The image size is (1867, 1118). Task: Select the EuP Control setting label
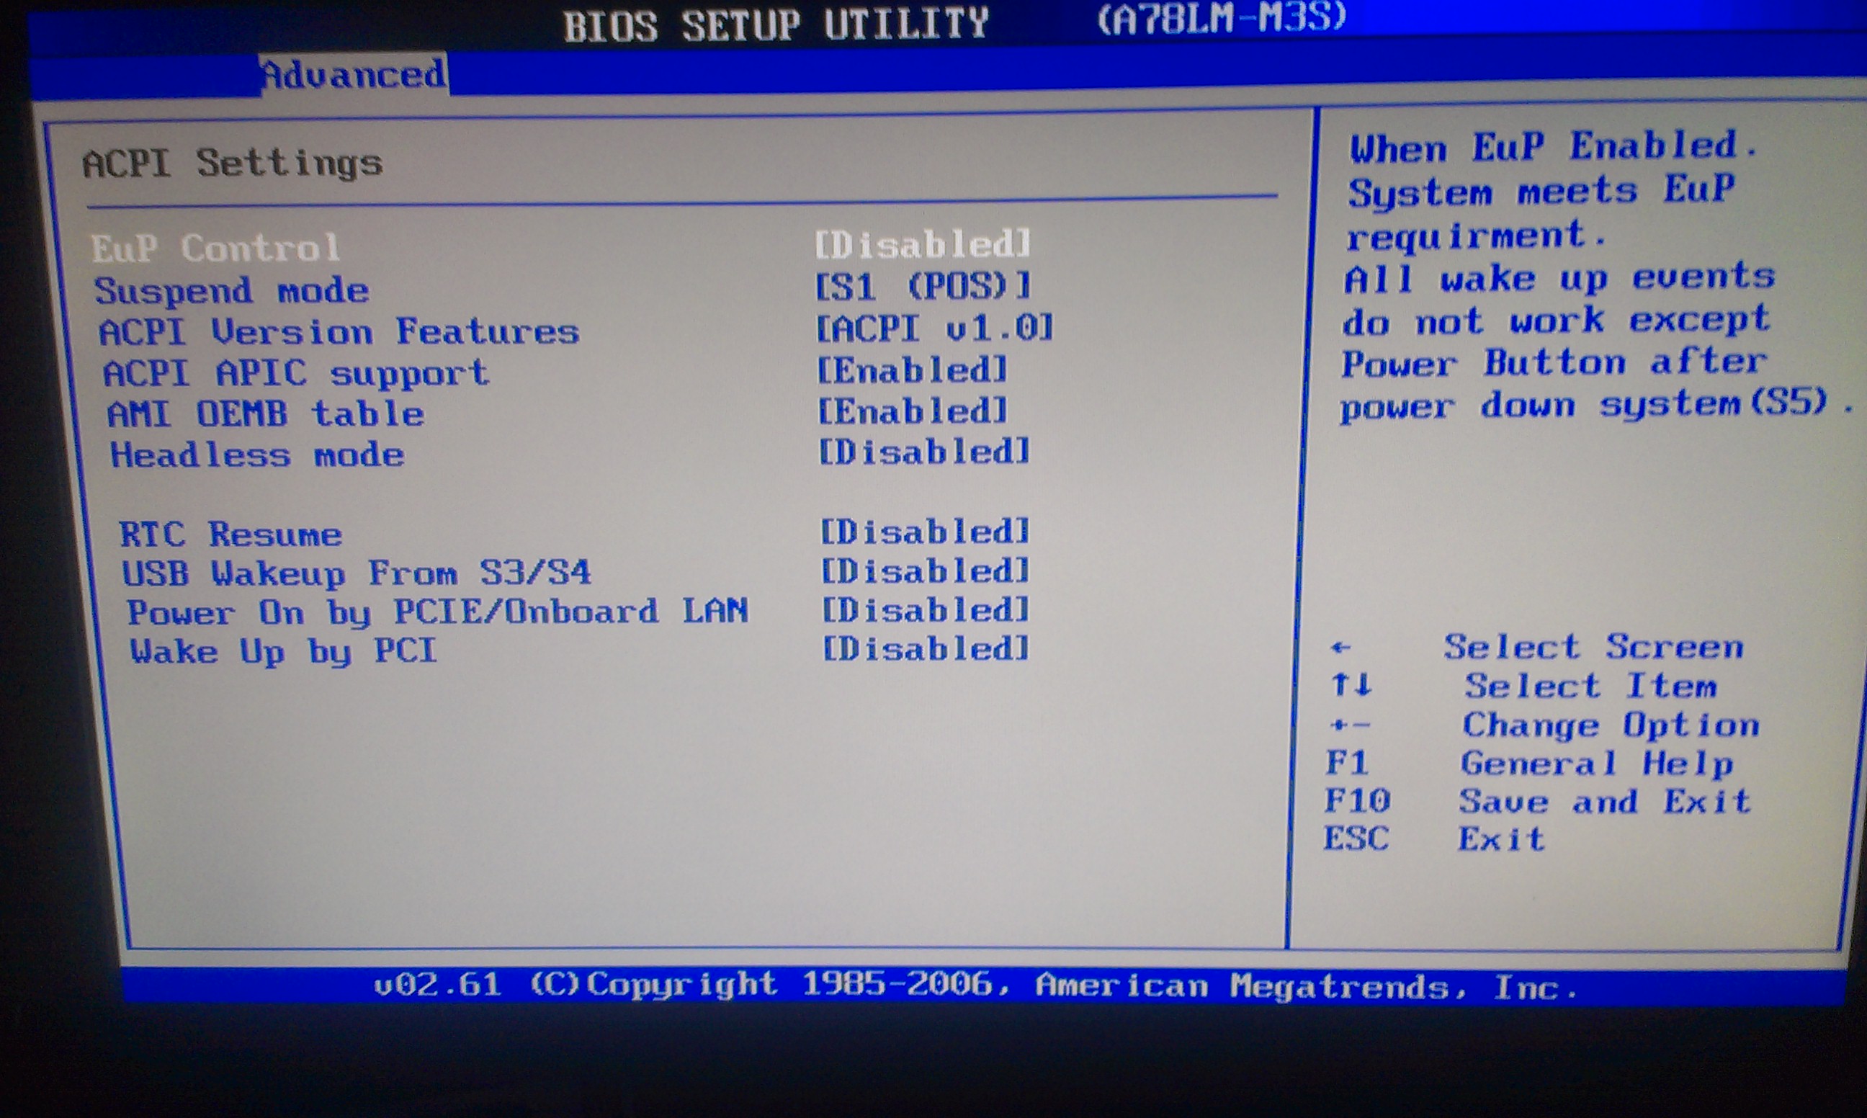coord(215,248)
